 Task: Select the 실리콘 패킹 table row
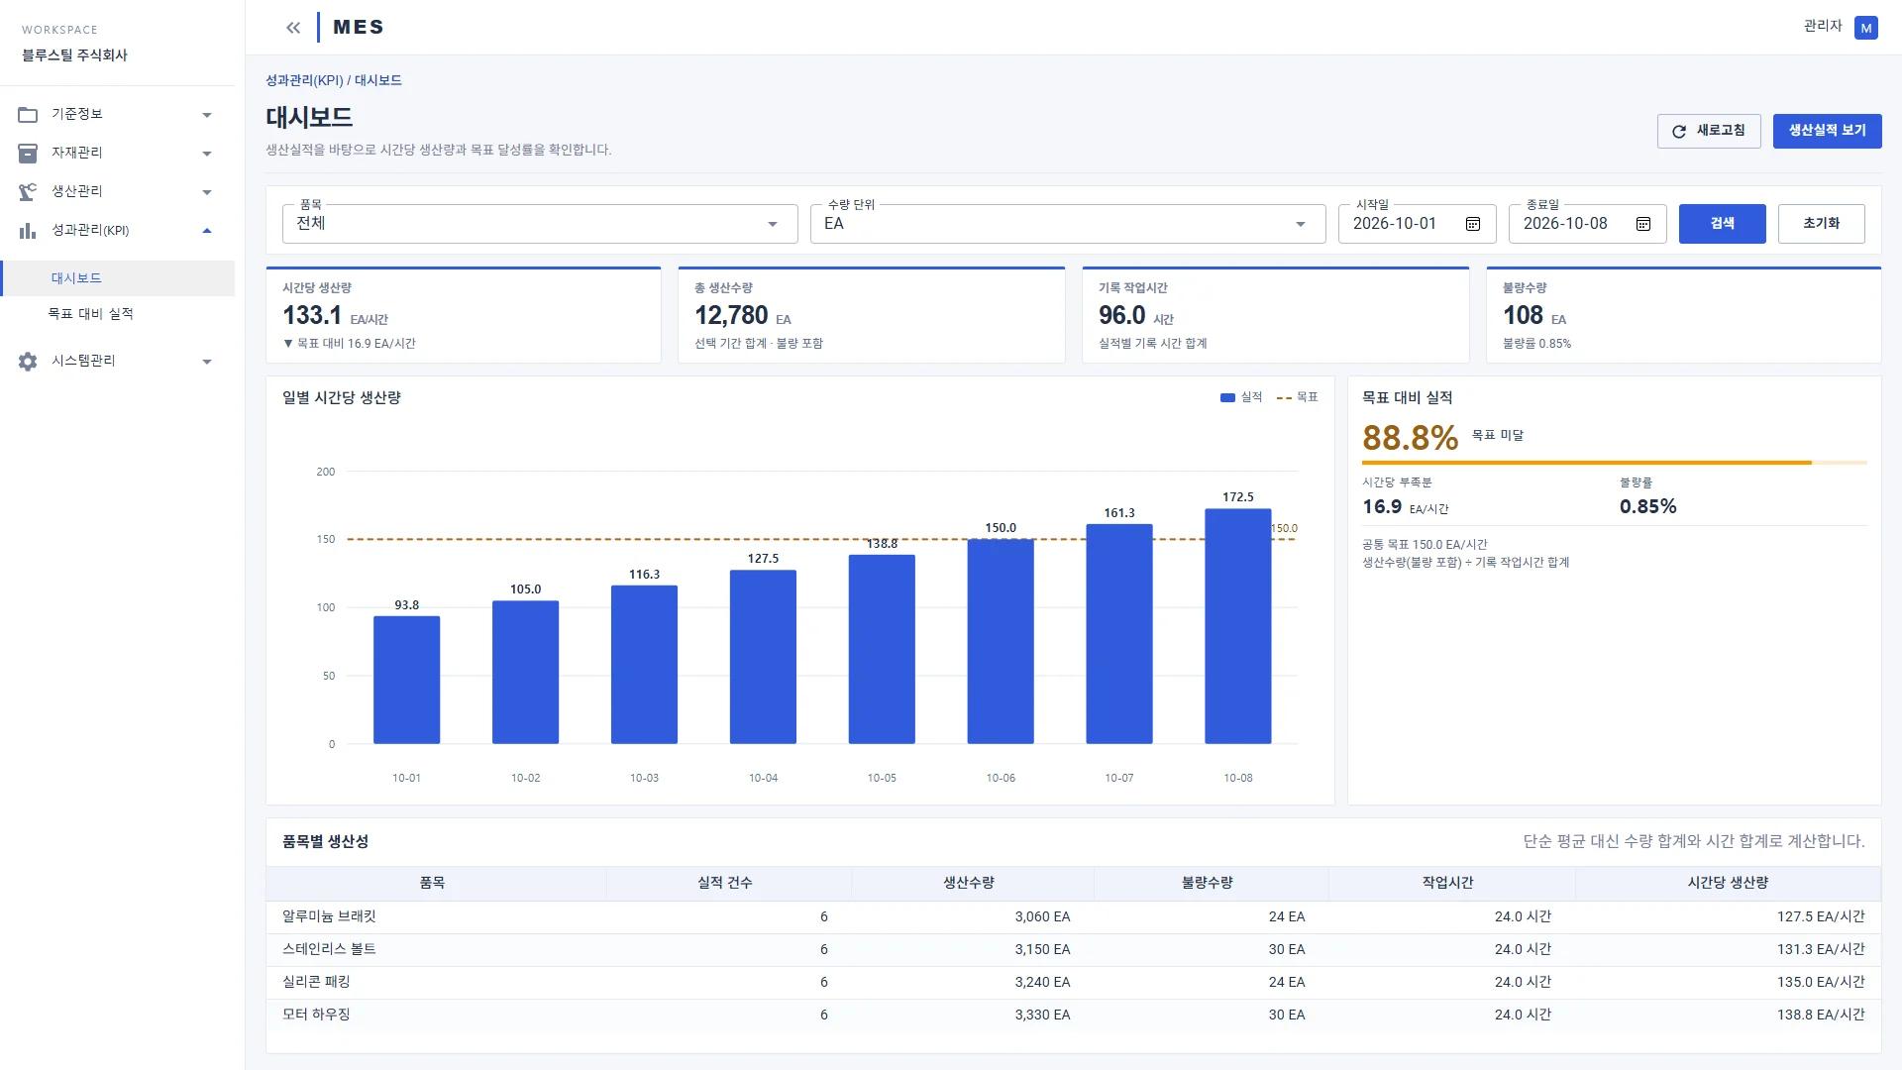click(1073, 983)
